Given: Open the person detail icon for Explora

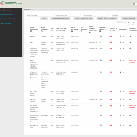Looking at the screenshot, I should [x=121, y=37].
